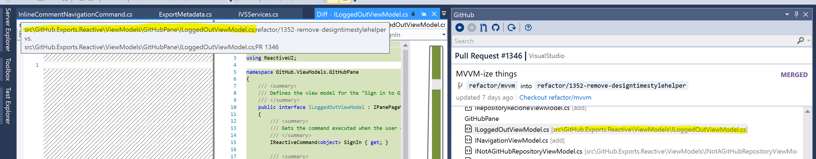Click the search magnifier icon
816x159 pixels.
point(800,41)
